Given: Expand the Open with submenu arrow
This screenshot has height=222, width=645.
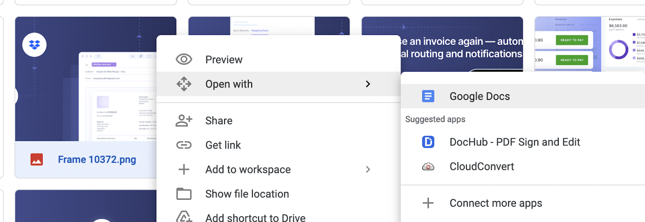Looking at the screenshot, I should [368, 84].
